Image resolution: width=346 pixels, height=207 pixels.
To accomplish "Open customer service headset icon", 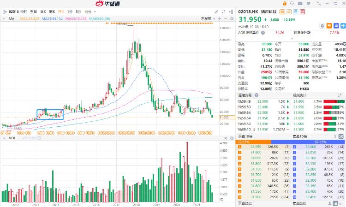I will [x=292, y=3].
